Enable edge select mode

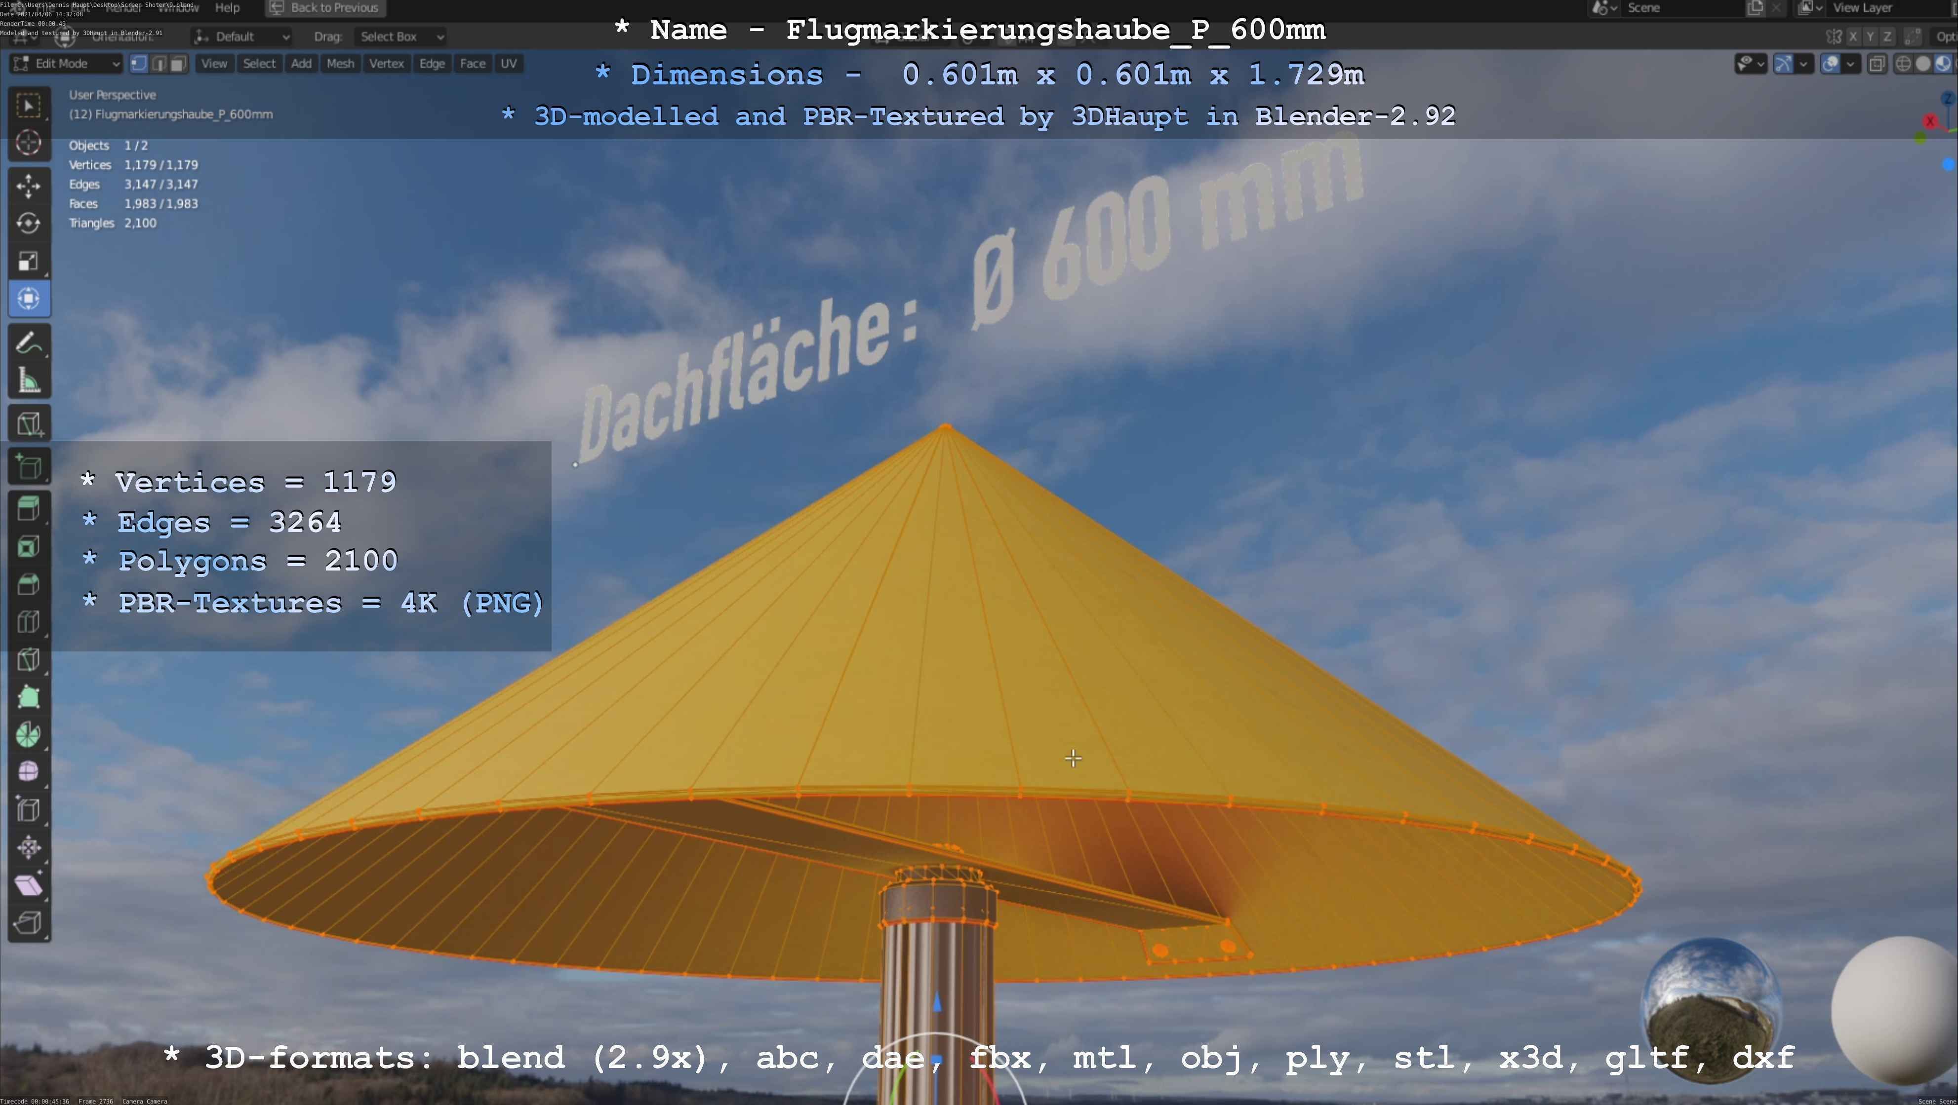[159, 64]
